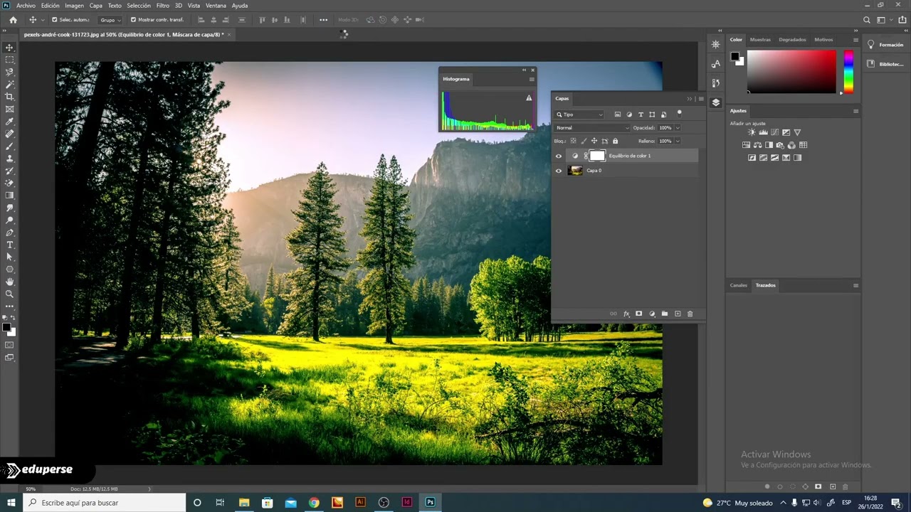Viewport: 911px width, 512px height.
Task: Switch to the Muestras tab
Action: [760, 40]
